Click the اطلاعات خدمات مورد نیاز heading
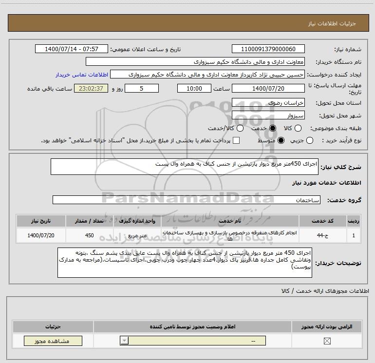Screen dimensions: 375x363 pyautogui.click(x=326, y=183)
